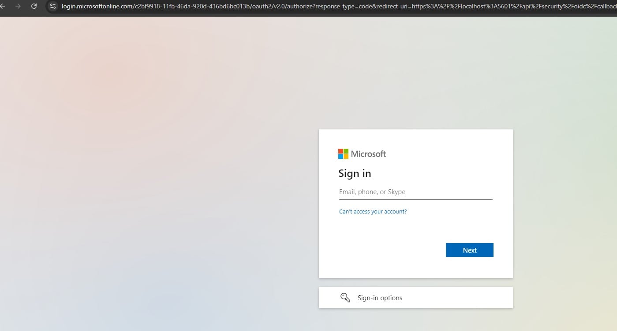Click the browser back arrow
Viewport: 617px width, 331px height.
[x=3, y=6]
